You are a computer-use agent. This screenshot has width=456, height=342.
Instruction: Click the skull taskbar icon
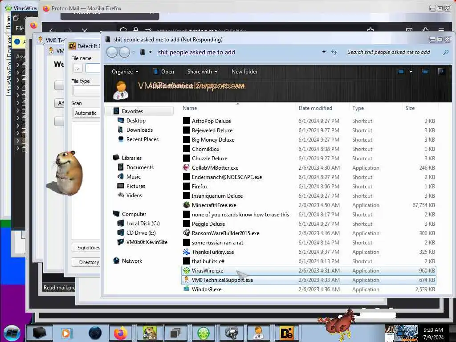(231, 333)
